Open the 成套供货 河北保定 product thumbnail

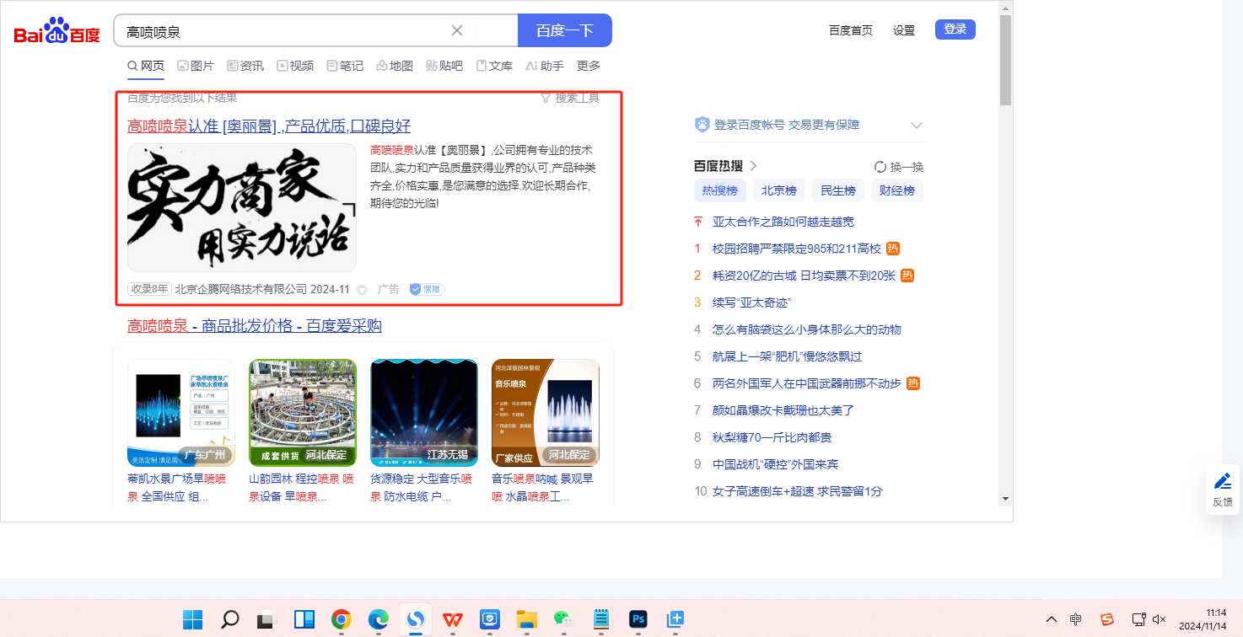coord(303,413)
